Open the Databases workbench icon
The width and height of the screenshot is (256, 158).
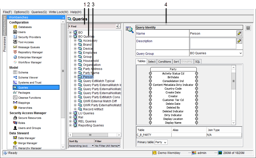pyautogui.click(x=15, y=27)
